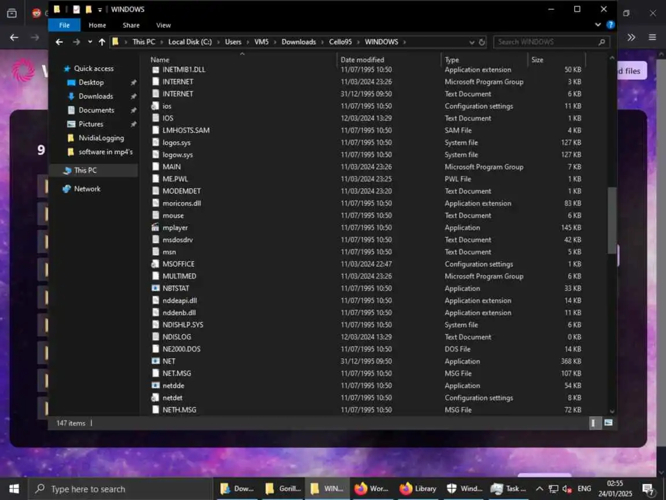Screen dimensions: 666x500
Task: Select the NETH.MSG file
Action: tap(179, 410)
